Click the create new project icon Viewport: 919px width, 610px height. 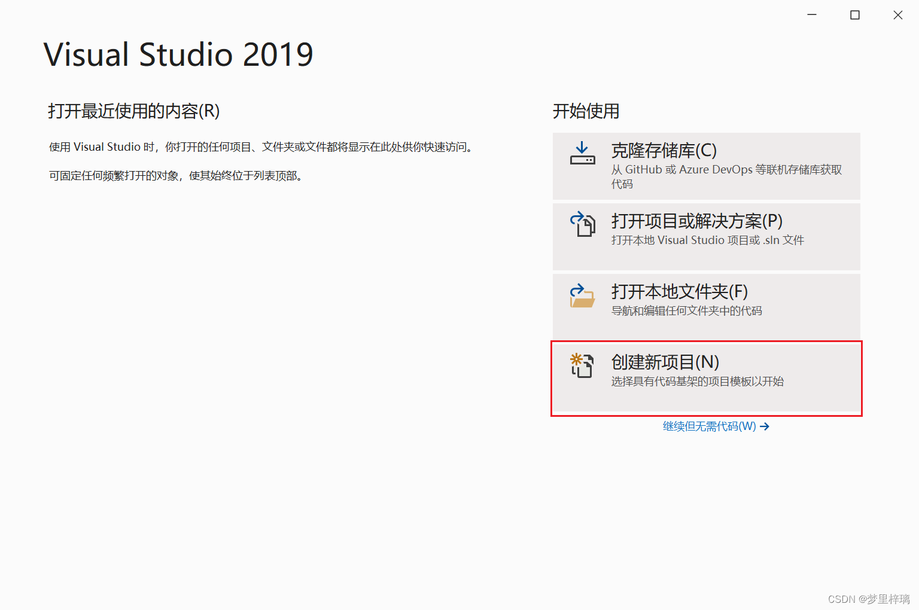point(582,365)
